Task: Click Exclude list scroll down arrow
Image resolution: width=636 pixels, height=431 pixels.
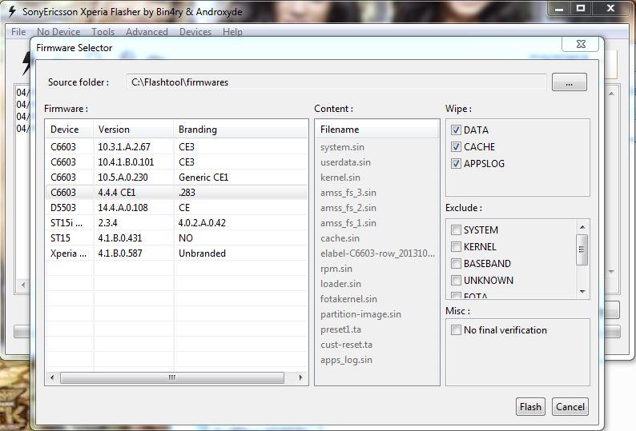Action: pos(582,291)
